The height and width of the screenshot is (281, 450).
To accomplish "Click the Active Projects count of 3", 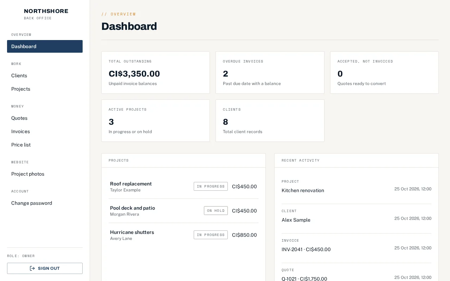I will [111, 122].
